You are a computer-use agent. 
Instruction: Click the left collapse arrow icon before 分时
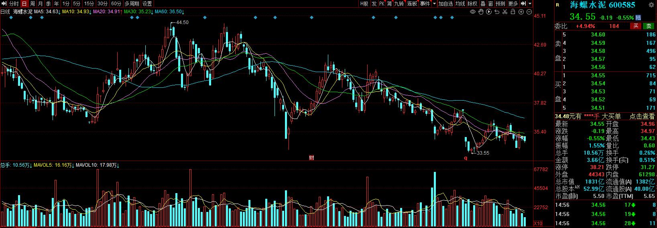coord(4,4)
